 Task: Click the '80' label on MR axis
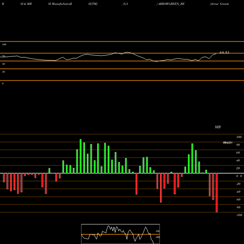pos(238,145)
